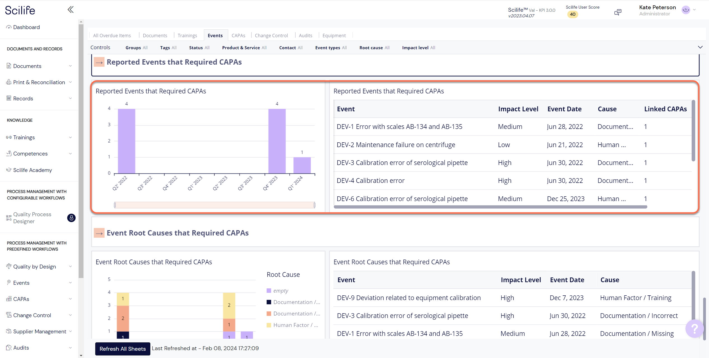Viewport: 709px width, 358px height.
Task: Click the Scilife User Score badge showing 40
Action: [x=573, y=14]
